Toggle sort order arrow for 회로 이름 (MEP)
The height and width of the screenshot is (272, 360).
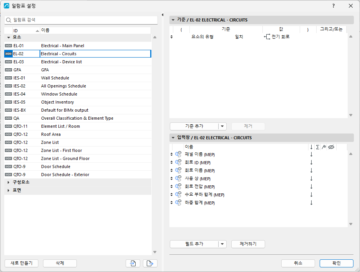(311, 170)
